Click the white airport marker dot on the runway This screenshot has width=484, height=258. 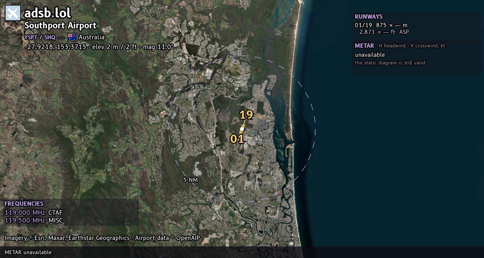pyautogui.click(x=242, y=129)
